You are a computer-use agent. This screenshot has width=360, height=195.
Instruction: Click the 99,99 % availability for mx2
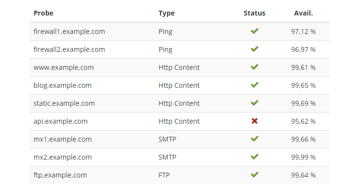click(x=303, y=157)
